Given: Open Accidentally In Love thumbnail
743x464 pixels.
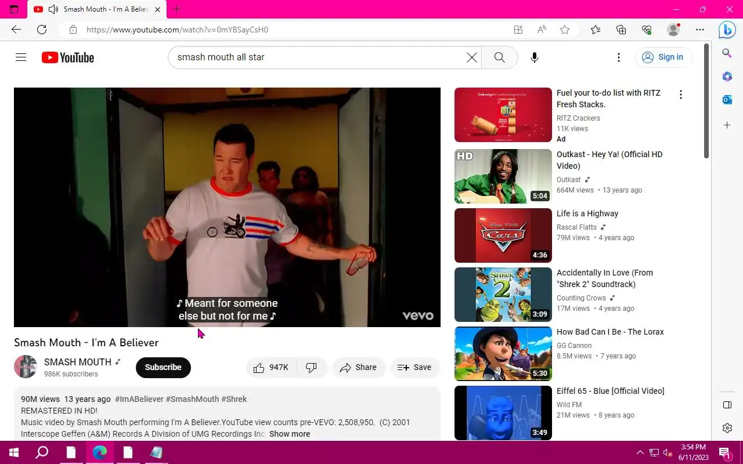Looking at the screenshot, I should (503, 295).
